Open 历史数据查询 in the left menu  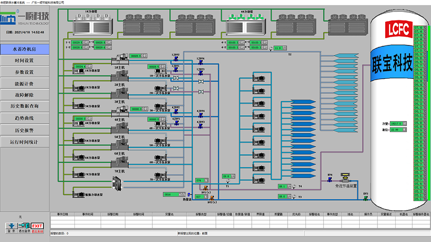click(25, 106)
